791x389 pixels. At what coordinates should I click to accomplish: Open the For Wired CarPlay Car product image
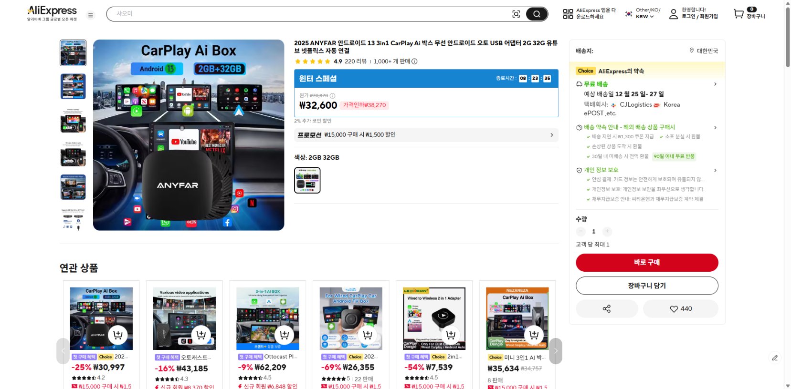click(351, 318)
